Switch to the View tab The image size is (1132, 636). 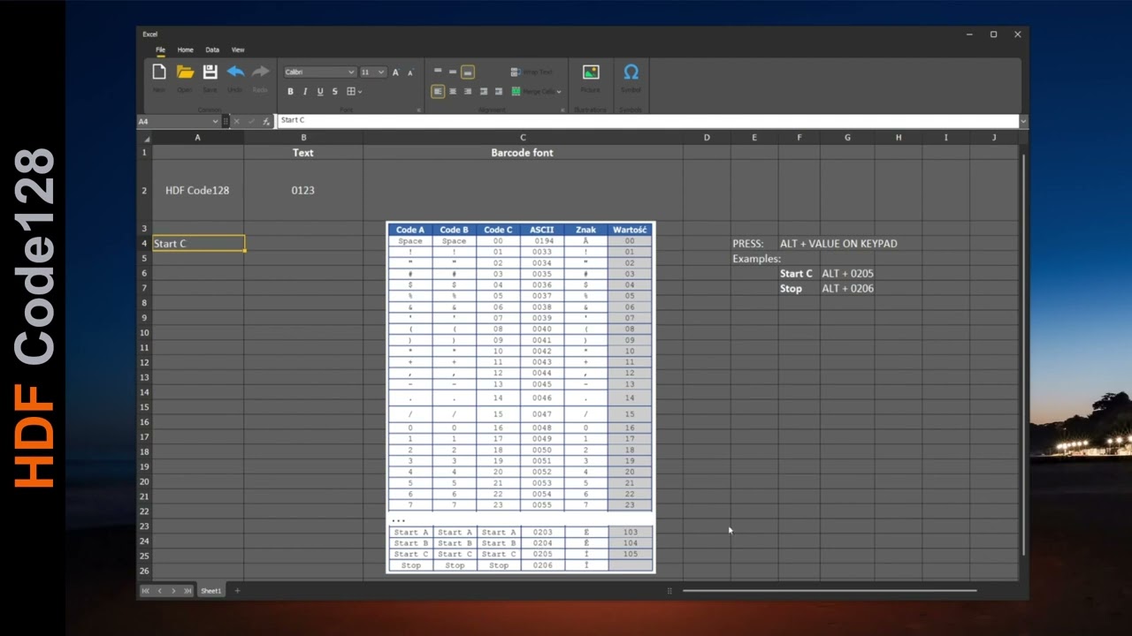(238, 50)
